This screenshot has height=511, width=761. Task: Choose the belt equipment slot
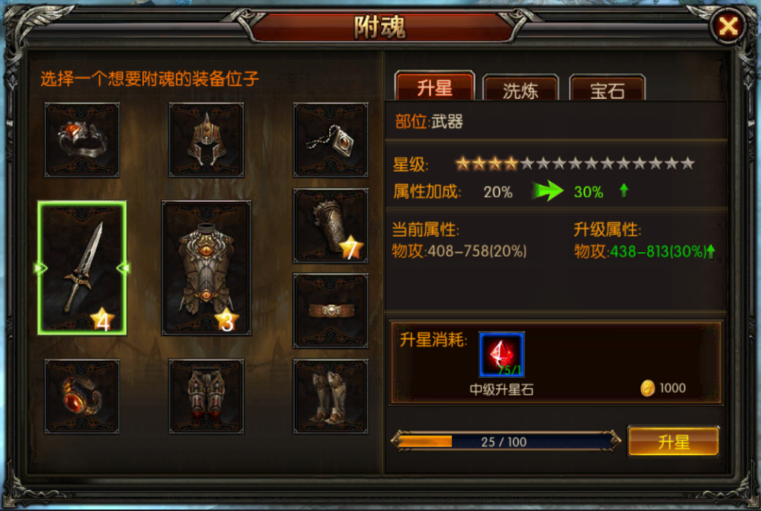(x=331, y=311)
